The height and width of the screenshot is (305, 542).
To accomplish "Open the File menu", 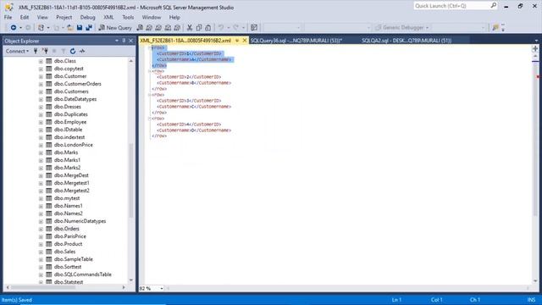I will (x=8, y=17).
